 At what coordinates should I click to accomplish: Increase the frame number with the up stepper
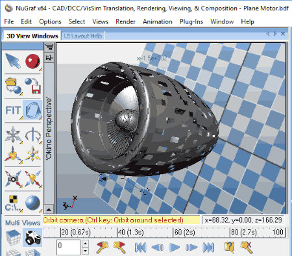click(86, 244)
